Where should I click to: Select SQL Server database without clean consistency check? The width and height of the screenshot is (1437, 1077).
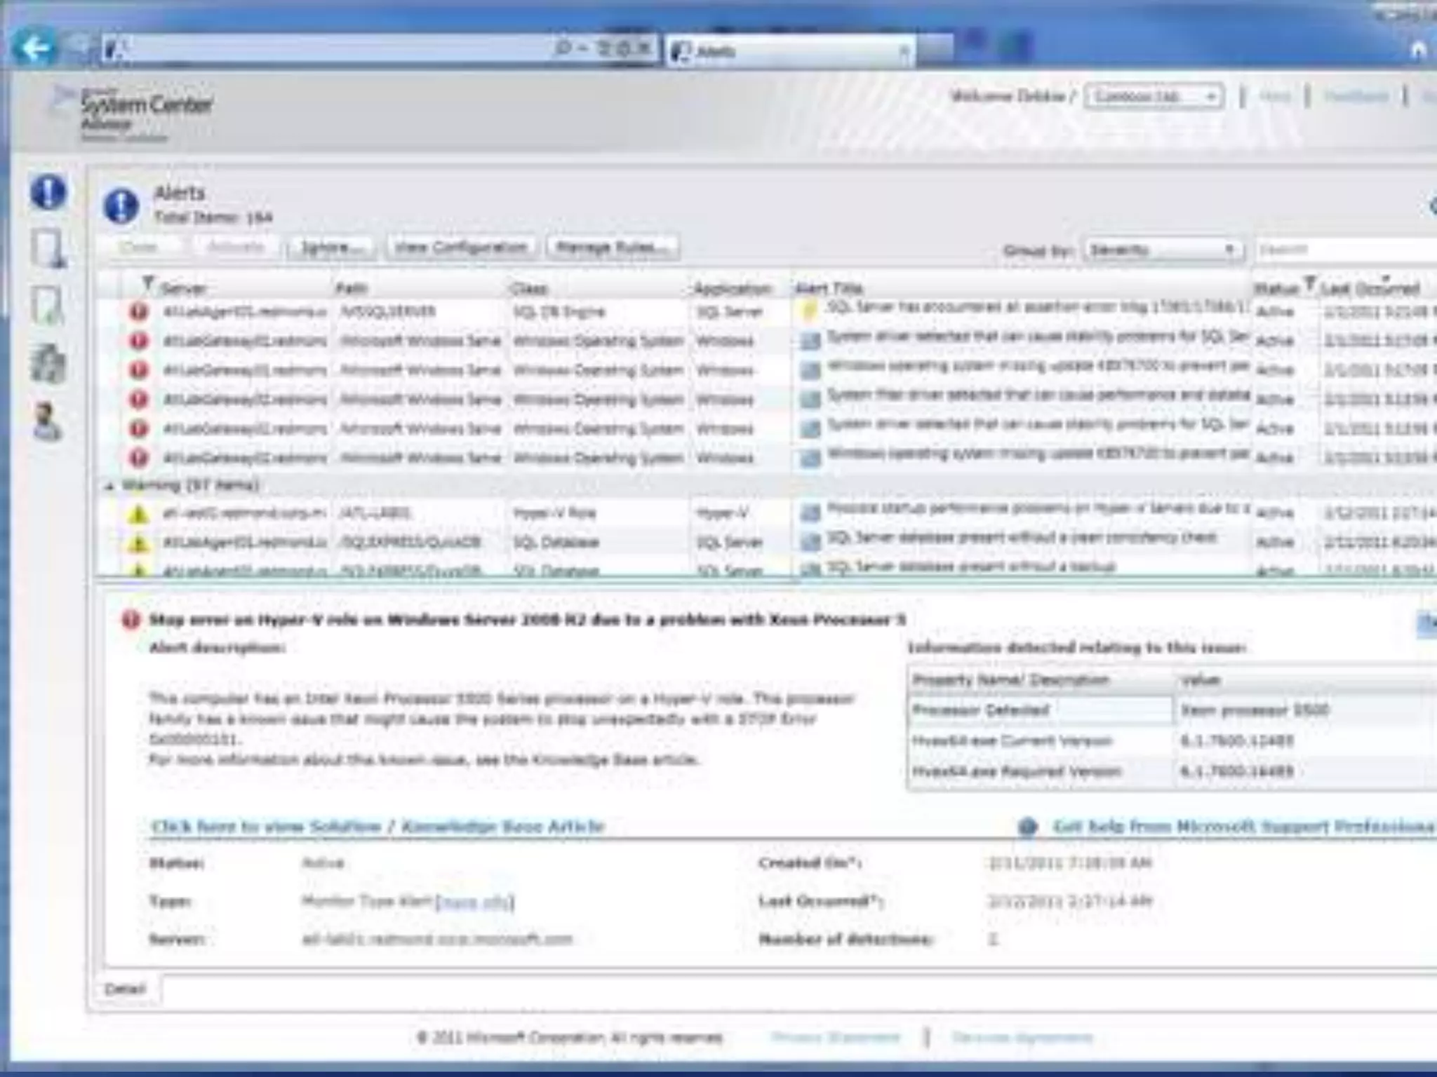coord(1022,538)
